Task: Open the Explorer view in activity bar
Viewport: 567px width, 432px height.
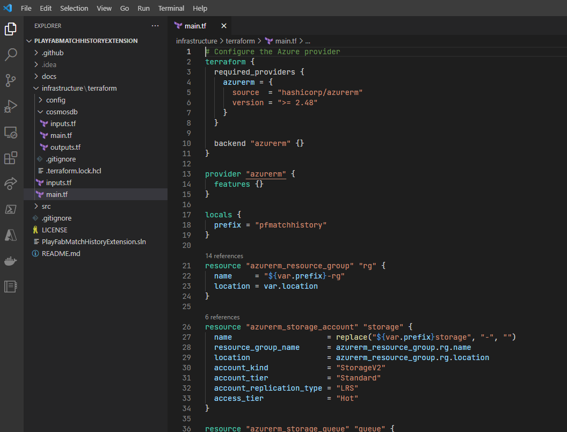Action: (x=11, y=29)
